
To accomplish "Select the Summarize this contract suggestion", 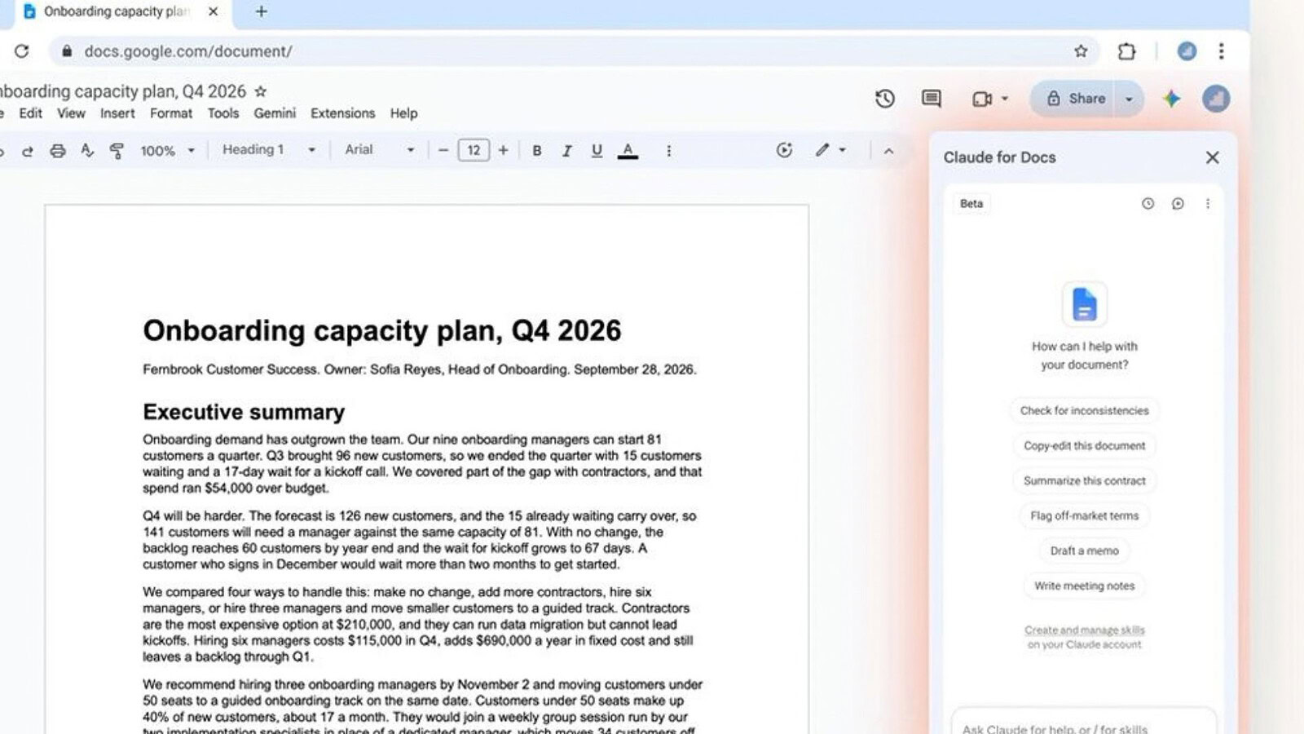I will coord(1084,481).
